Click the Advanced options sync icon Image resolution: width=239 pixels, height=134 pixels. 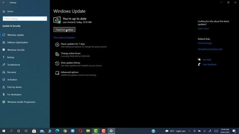57,73
